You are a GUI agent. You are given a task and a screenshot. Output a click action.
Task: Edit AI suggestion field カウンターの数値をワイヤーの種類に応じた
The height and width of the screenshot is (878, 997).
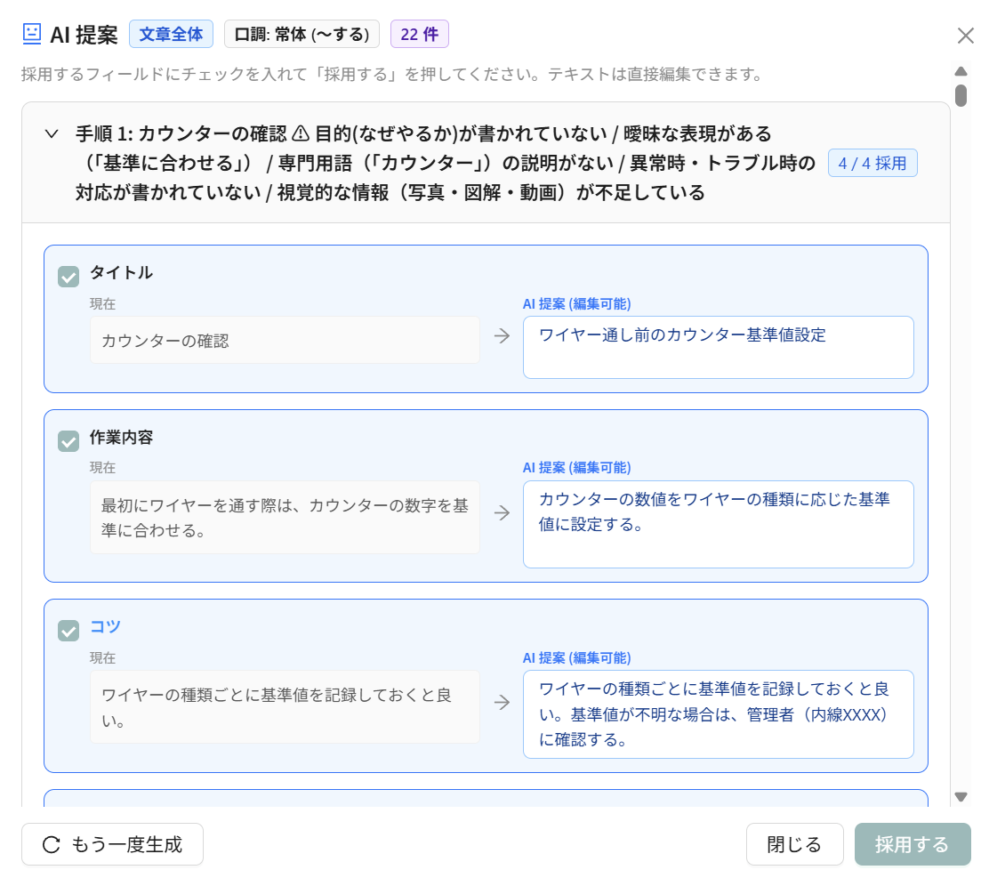[719, 525]
